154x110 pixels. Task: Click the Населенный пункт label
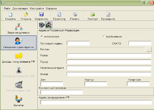(52, 68)
